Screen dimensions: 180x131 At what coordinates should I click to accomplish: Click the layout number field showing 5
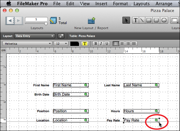click(36, 19)
